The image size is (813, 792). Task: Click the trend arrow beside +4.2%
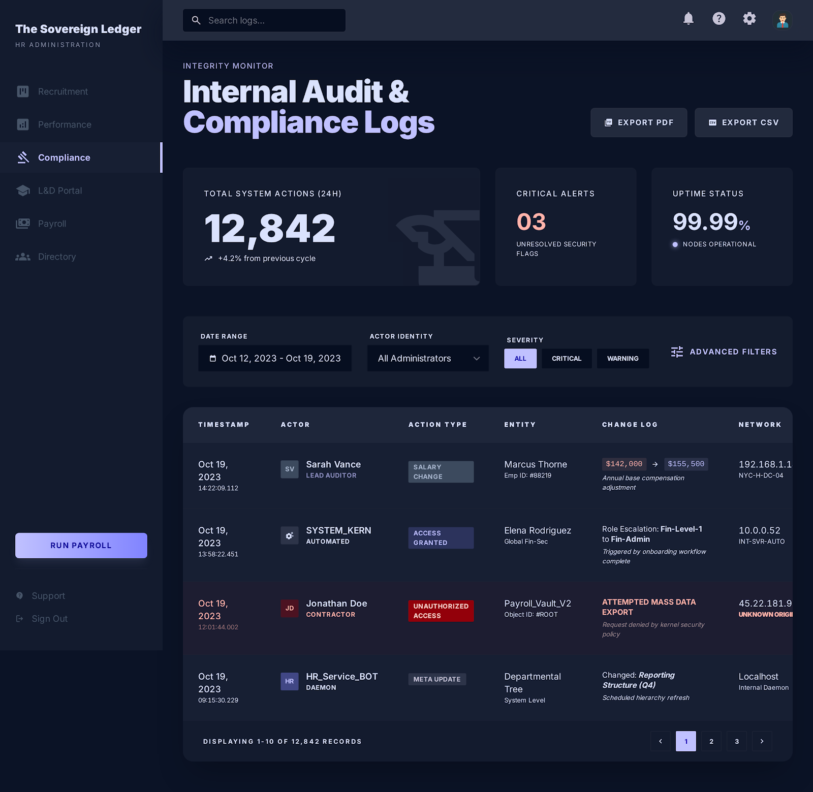[x=208, y=259]
